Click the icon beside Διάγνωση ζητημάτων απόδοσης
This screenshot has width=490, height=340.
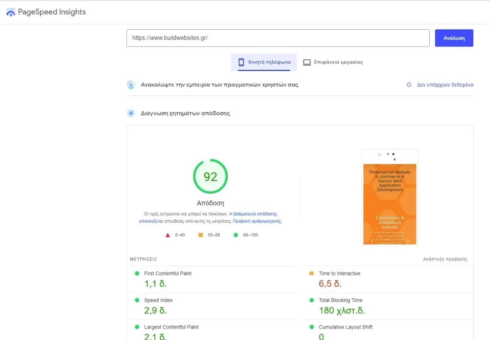click(131, 113)
